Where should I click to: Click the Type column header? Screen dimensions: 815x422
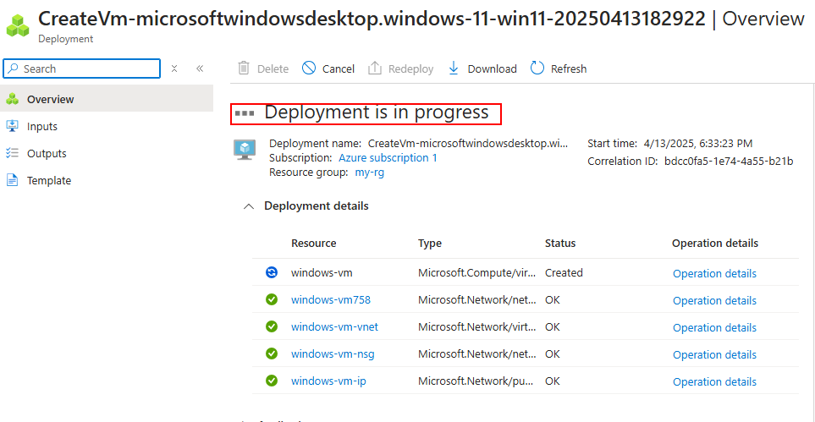430,244
